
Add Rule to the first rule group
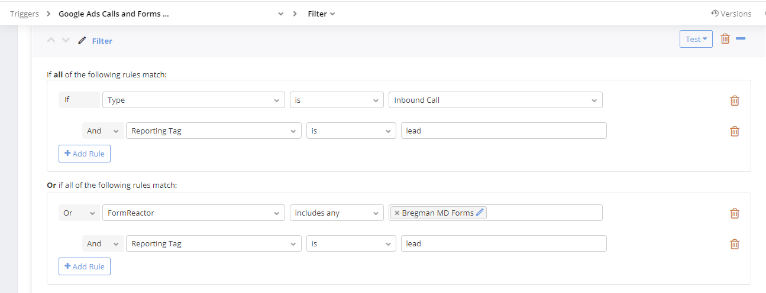coord(85,154)
